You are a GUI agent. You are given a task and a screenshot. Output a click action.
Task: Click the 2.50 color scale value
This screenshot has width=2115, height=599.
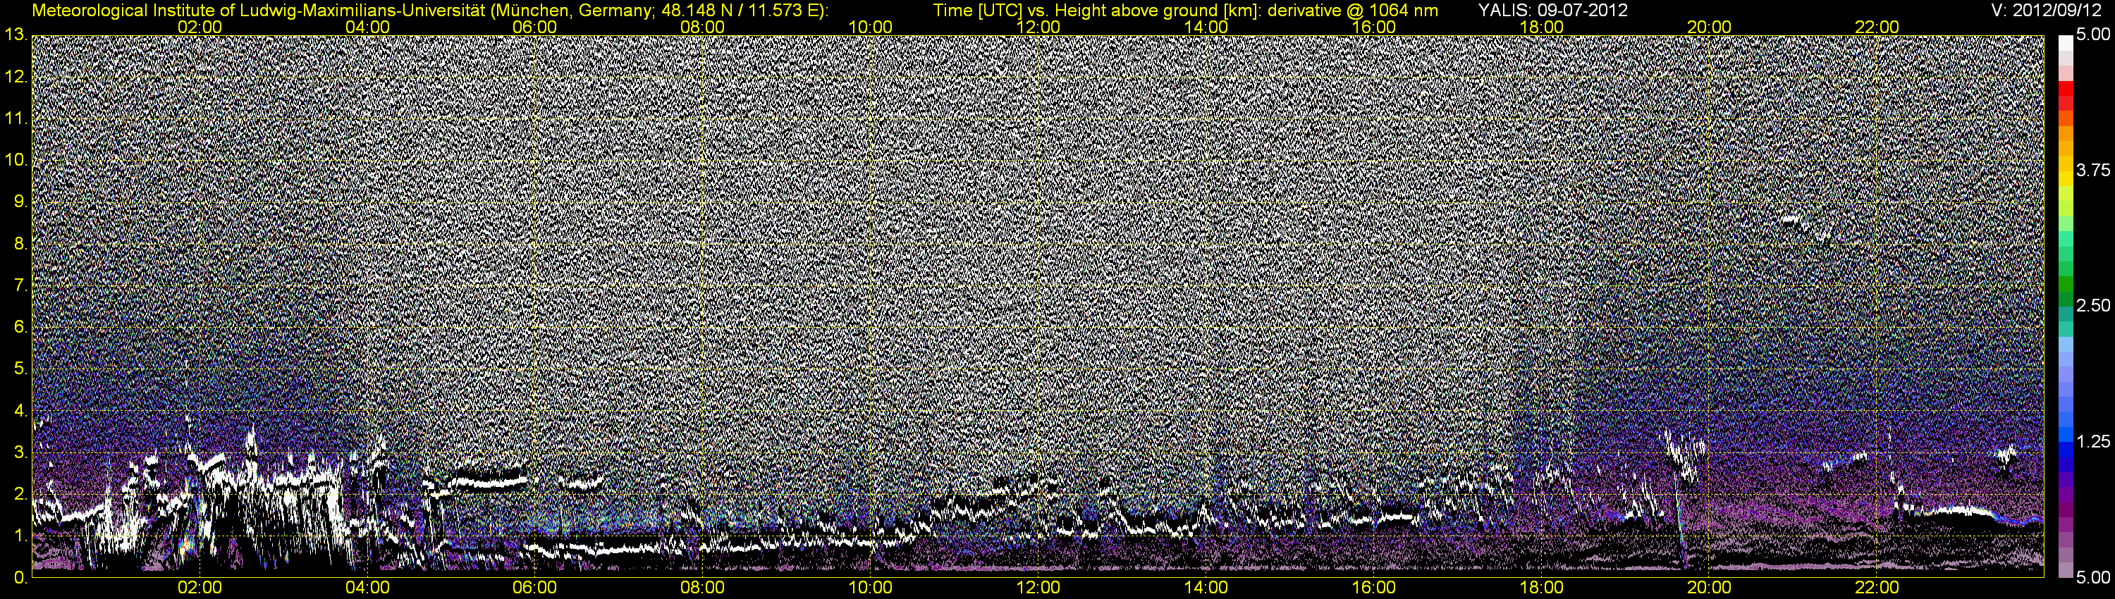[x=2093, y=305]
